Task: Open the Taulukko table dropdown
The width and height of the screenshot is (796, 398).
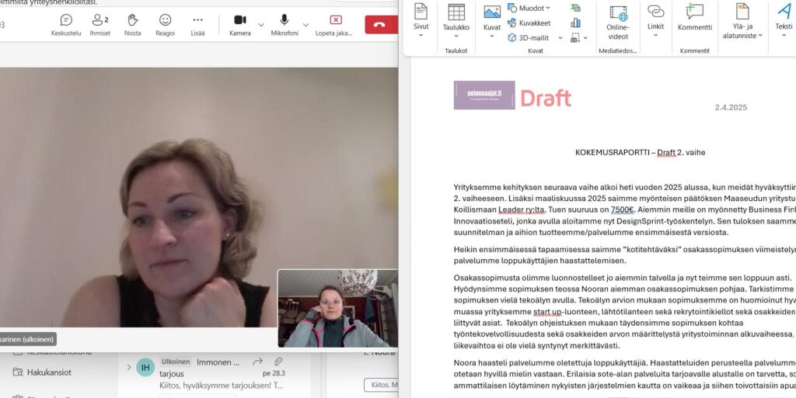Action: pos(456,21)
